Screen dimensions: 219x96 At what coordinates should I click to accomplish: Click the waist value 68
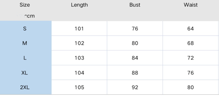coord(191,43)
